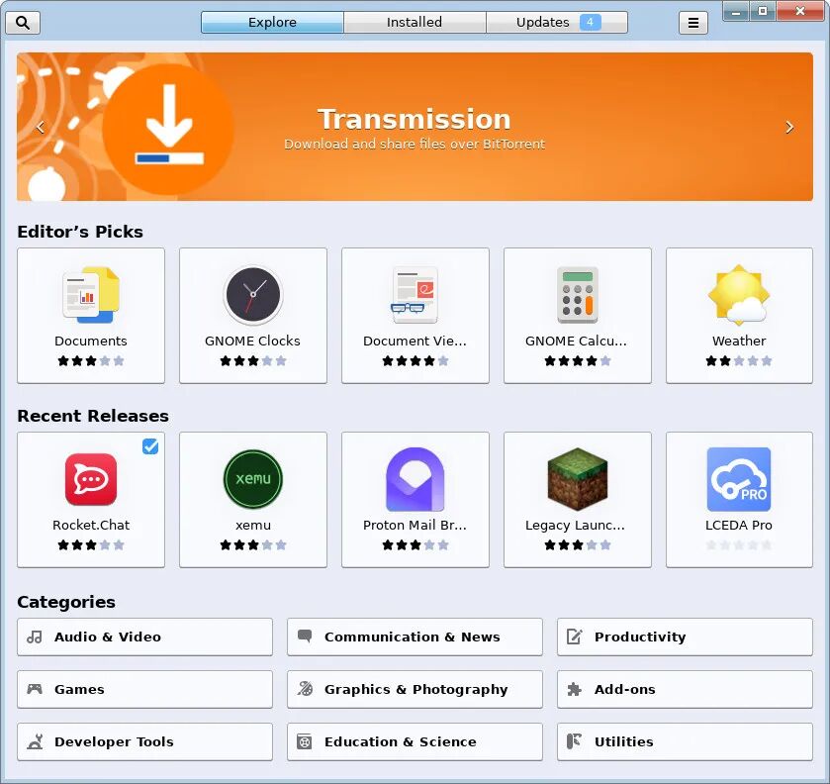
Task: Click the Recent Releases heading
Action: coord(93,416)
